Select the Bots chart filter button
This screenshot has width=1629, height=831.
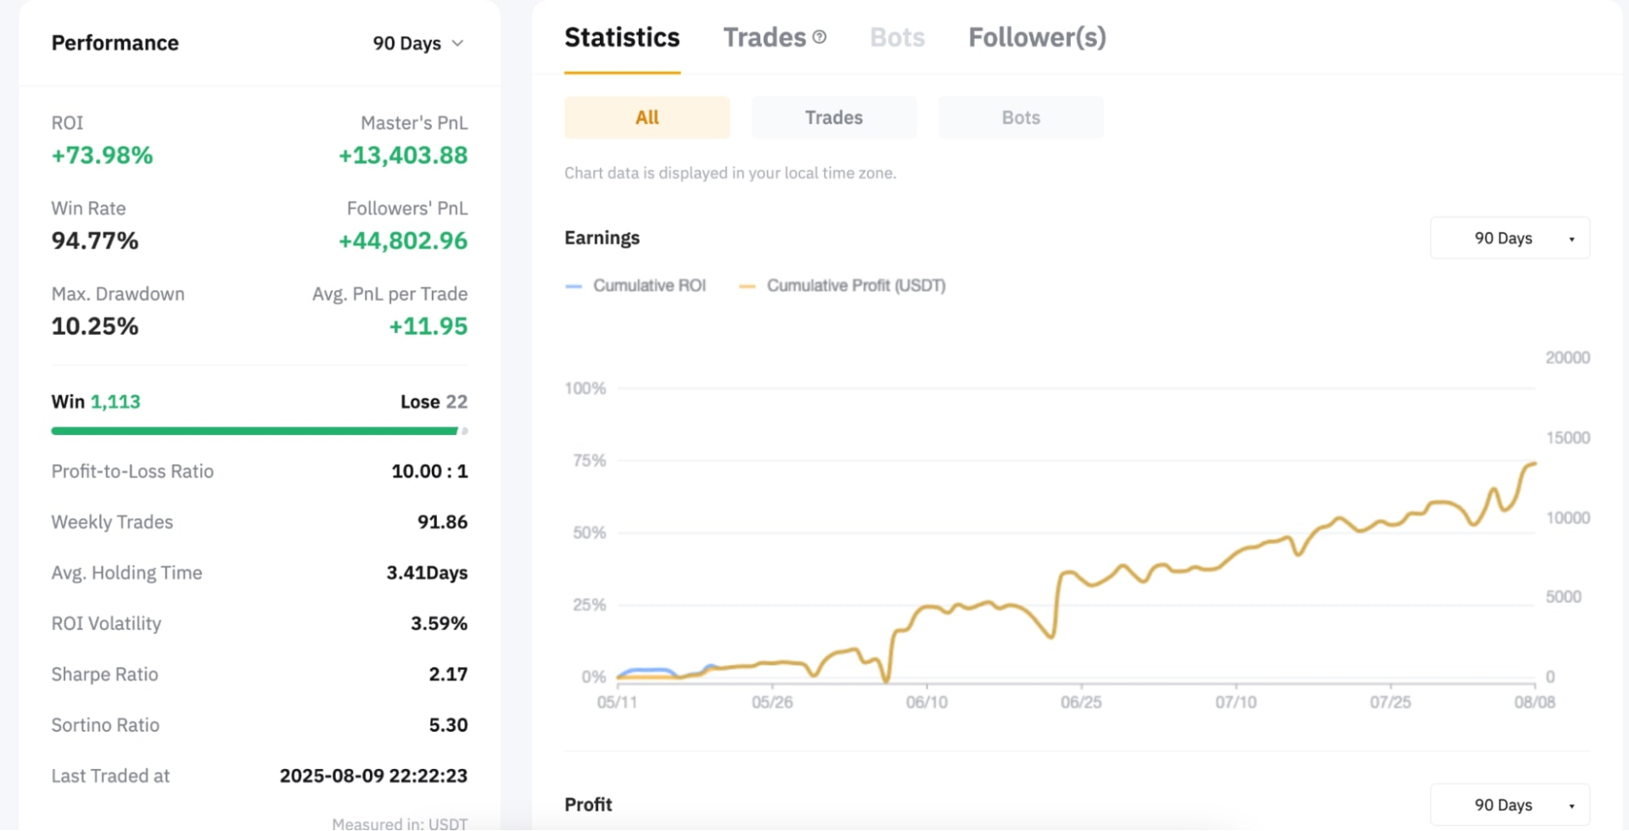(1020, 117)
